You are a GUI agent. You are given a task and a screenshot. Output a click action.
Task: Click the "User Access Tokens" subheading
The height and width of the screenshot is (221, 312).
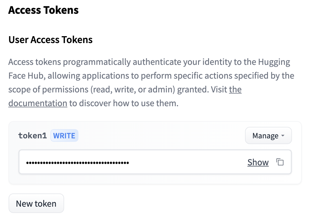[x=51, y=40]
